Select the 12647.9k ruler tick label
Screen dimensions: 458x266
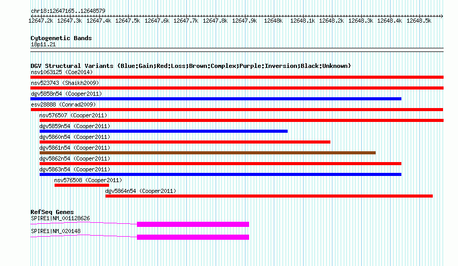point(244,21)
